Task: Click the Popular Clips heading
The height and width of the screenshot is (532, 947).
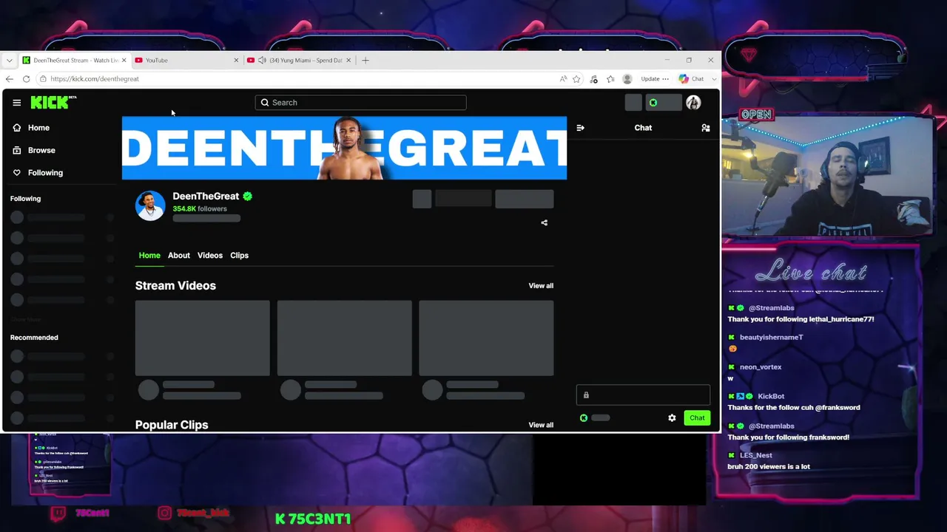Action: 172,425
